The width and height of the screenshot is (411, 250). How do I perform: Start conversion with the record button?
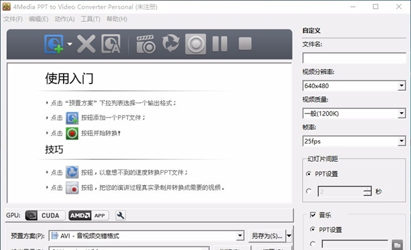click(195, 44)
